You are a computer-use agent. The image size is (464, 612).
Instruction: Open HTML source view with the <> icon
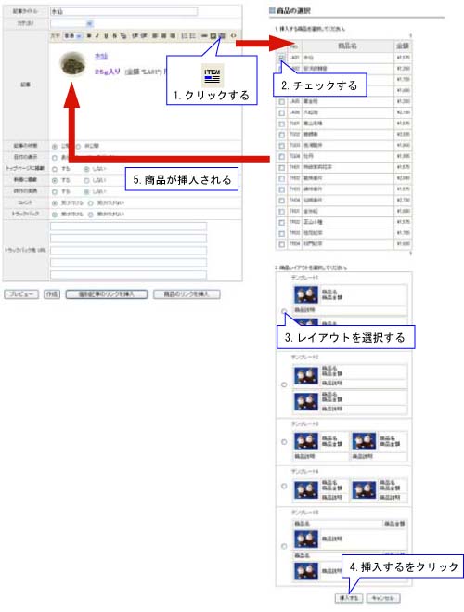(x=233, y=36)
